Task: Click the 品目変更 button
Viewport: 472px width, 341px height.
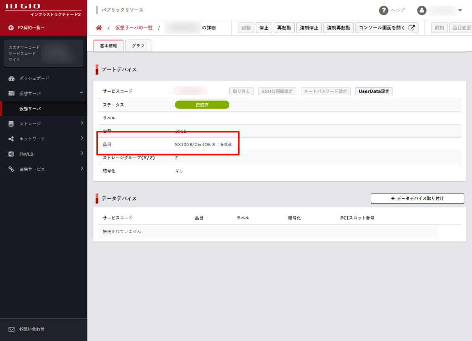Action: [461, 28]
